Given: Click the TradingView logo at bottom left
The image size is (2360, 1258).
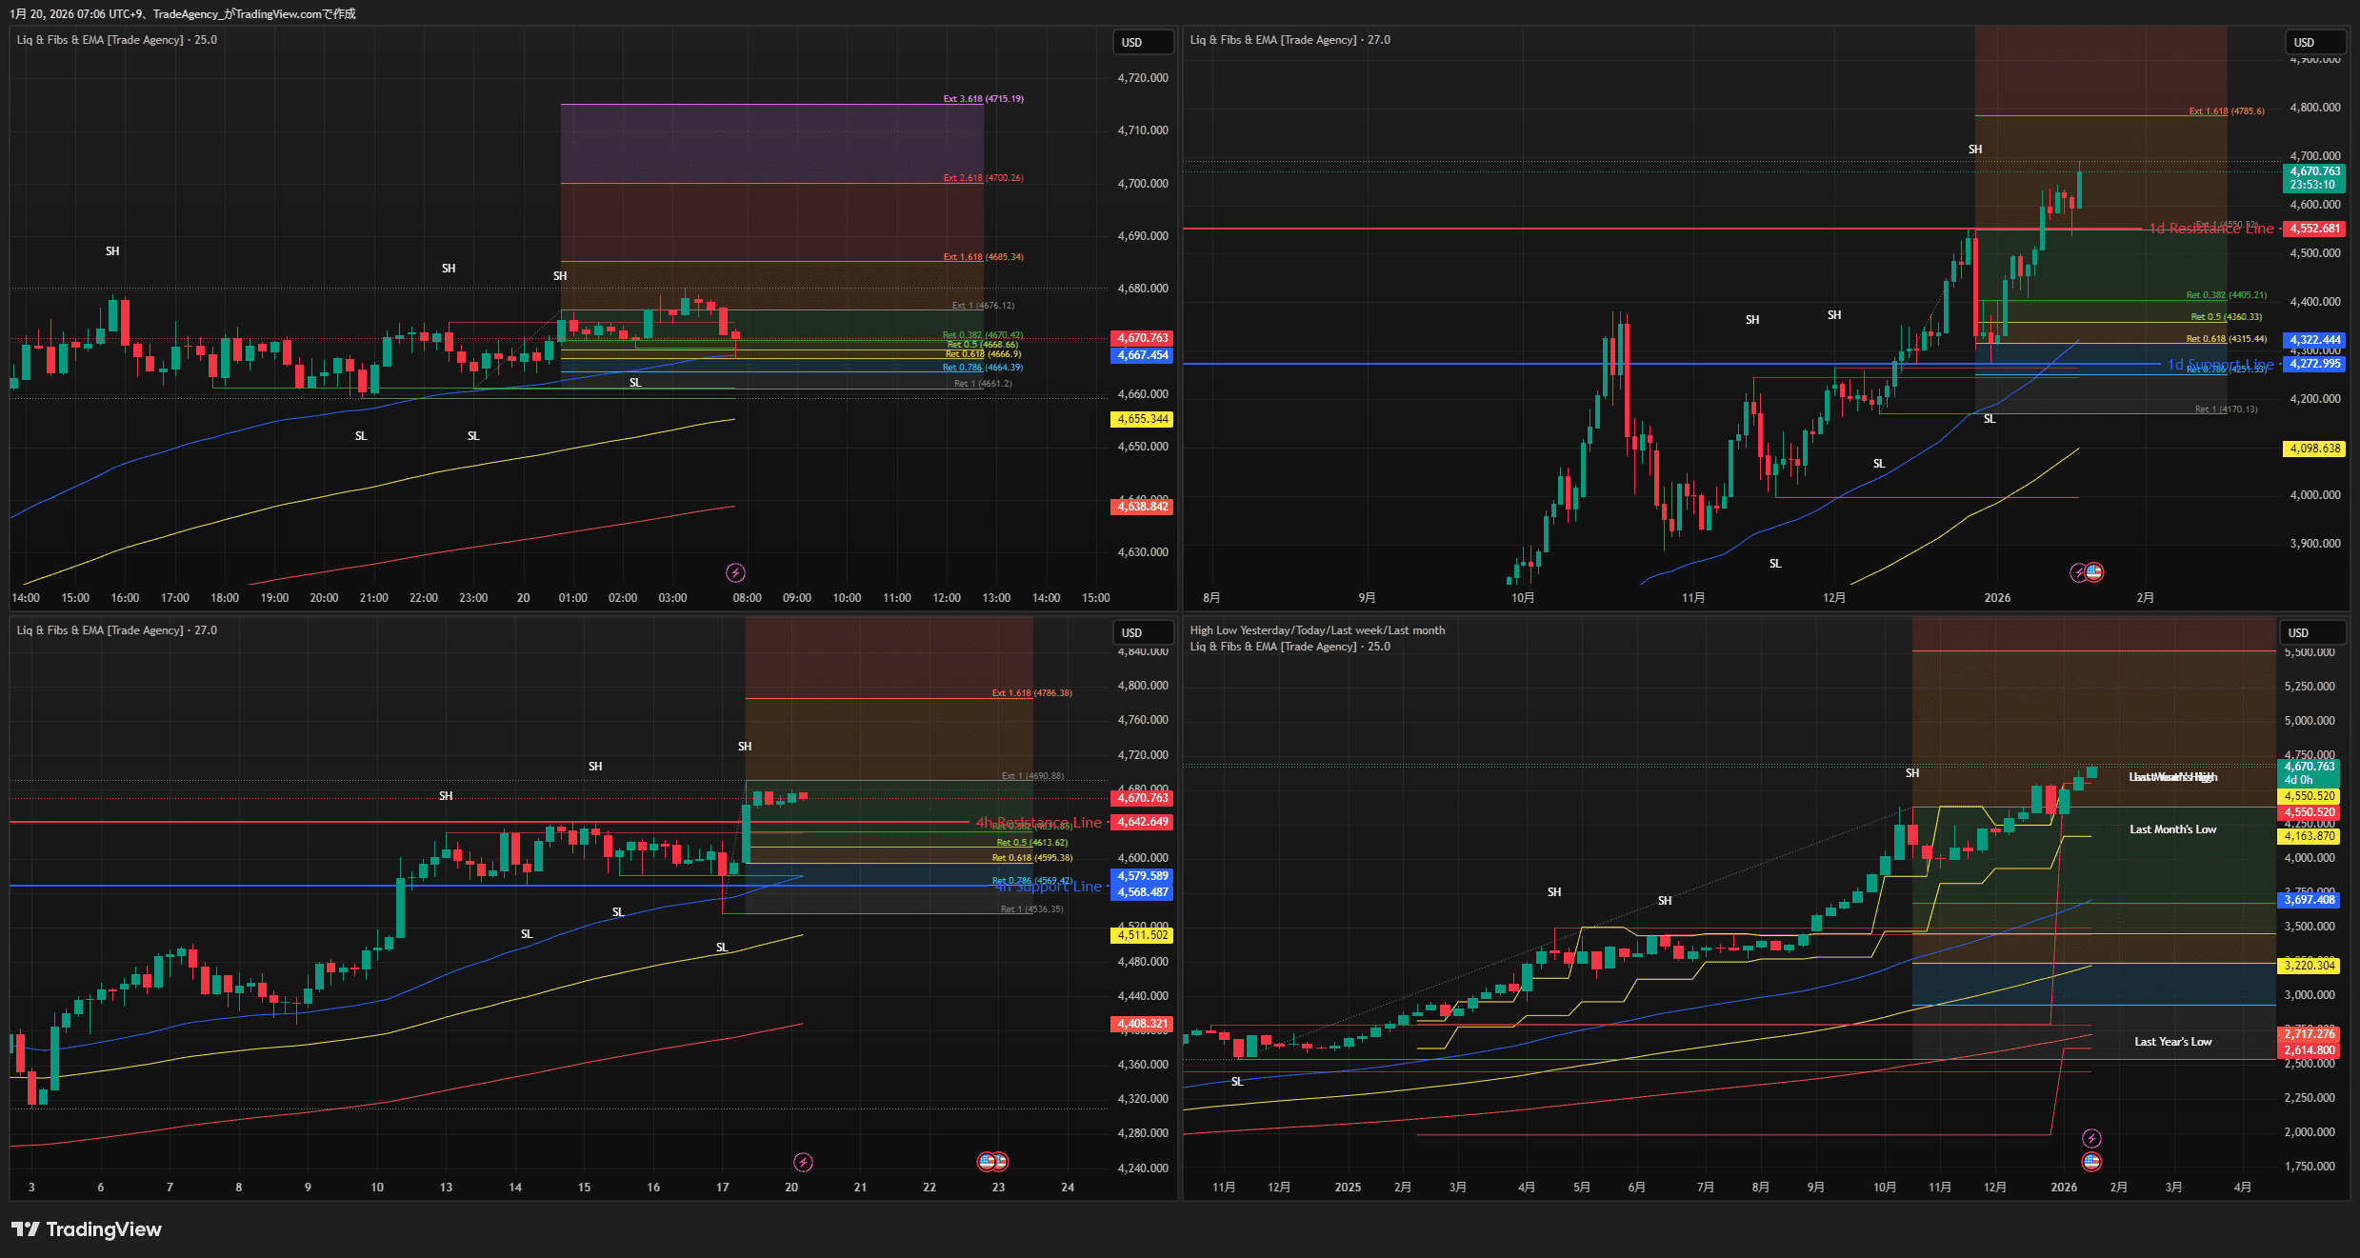Looking at the screenshot, I should point(87,1229).
